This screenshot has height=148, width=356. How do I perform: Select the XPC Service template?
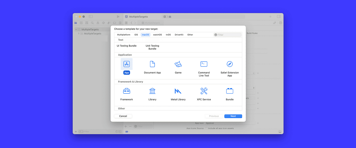click(x=204, y=91)
